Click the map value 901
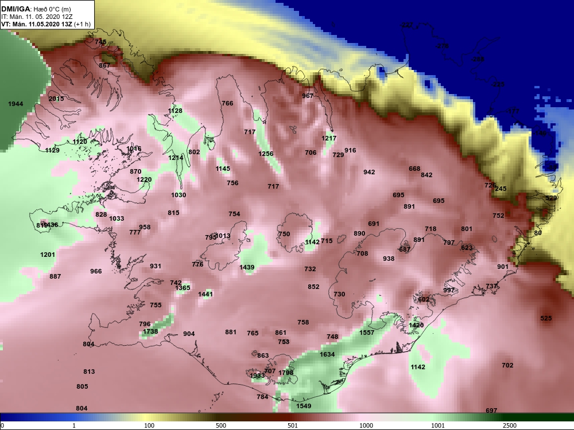Viewport: 574px width, 430px height. 503,267
